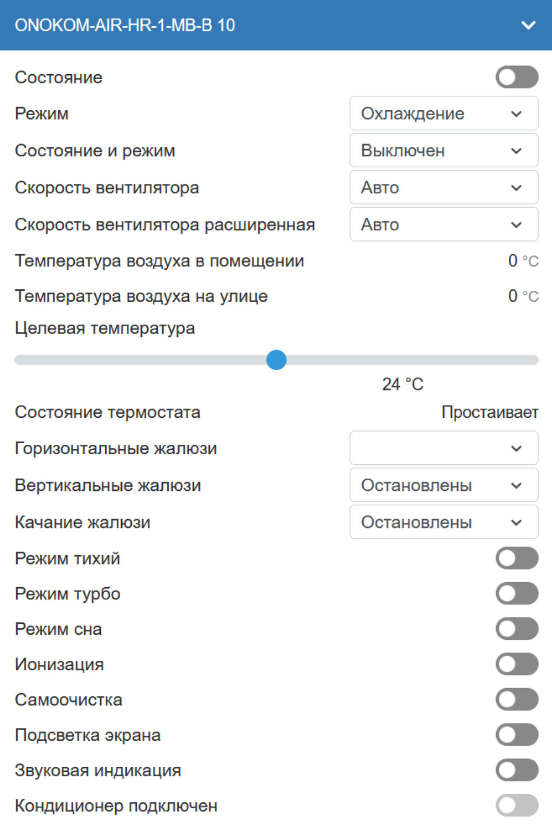Click the Кондиционер подключен status switch
Image resolution: width=552 pixels, height=831 pixels.
pos(517,806)
